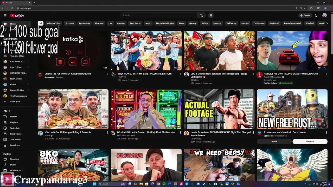Open Chrome from the taskbar
This screenshot has width=333, height=187.
pos(158,184)
